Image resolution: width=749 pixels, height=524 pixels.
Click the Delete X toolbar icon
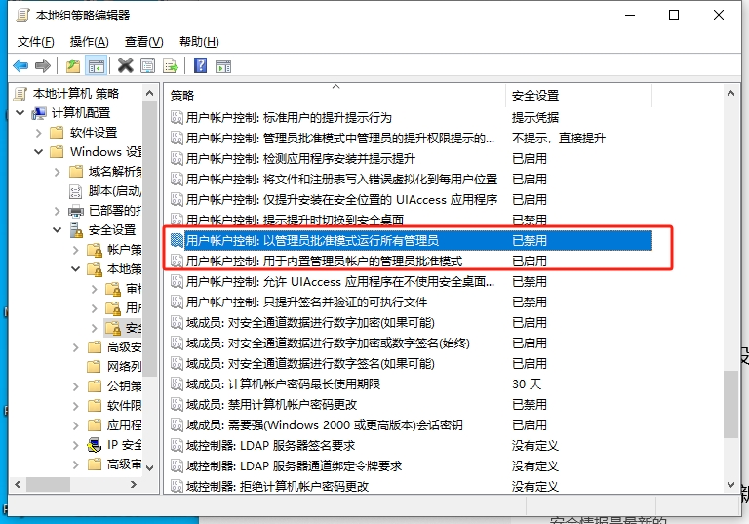coord(125,65)
